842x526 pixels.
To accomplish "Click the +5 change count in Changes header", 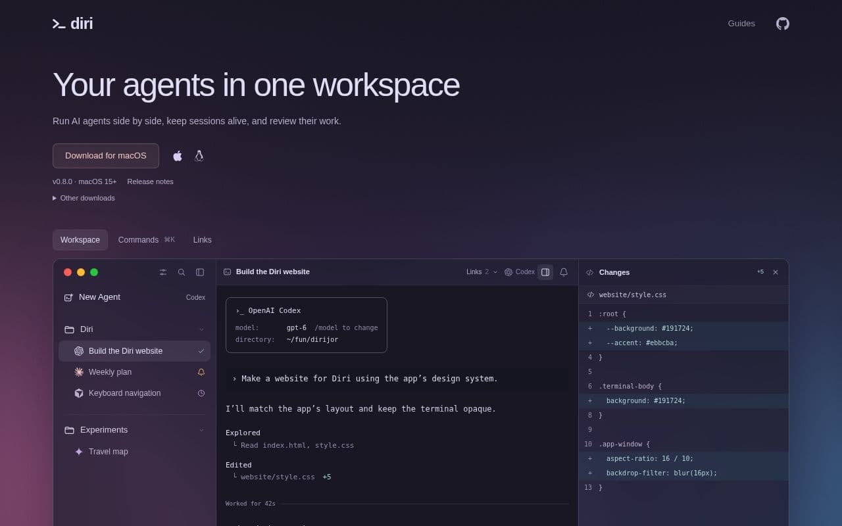I will coord(760,272).
